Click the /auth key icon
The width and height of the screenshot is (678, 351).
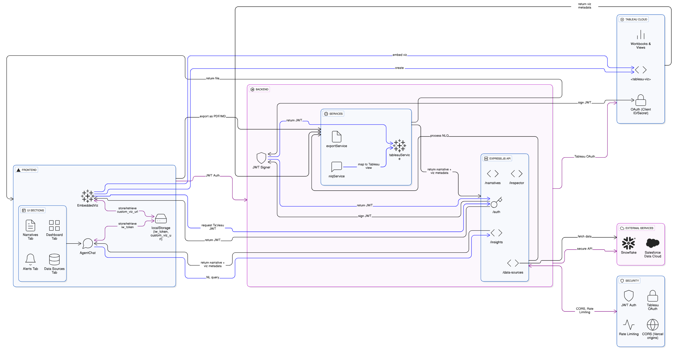coord(496,203)
